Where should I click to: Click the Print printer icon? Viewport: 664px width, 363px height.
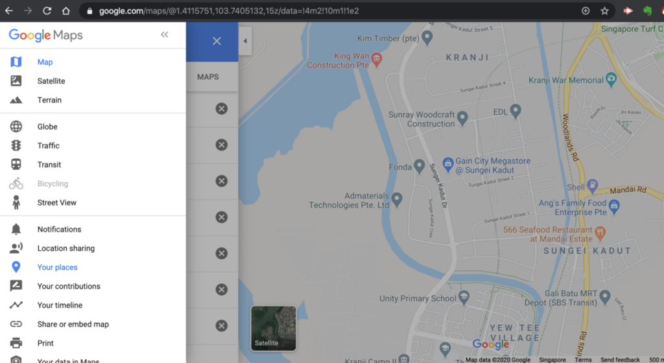(x=16, y=343)
